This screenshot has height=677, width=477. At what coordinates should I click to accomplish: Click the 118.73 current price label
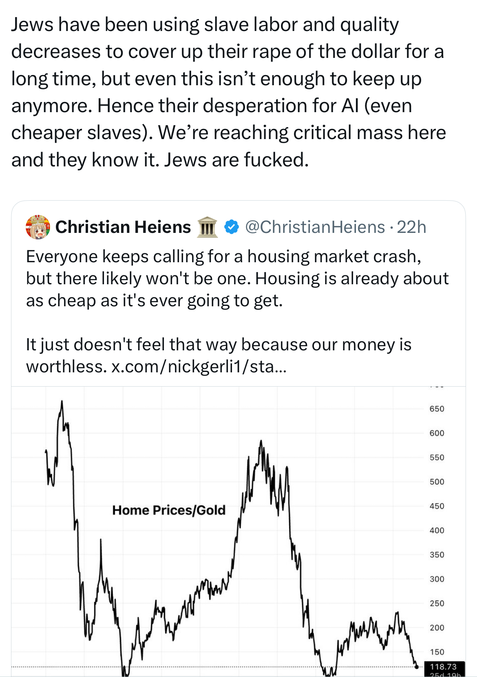click(x=444, y=667)
